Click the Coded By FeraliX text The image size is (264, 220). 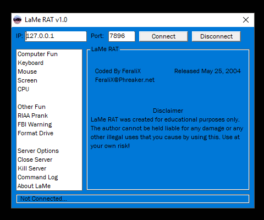[x=118, y=71]
